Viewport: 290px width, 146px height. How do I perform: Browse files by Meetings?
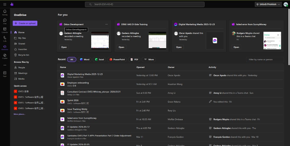(x=21, y=73)
